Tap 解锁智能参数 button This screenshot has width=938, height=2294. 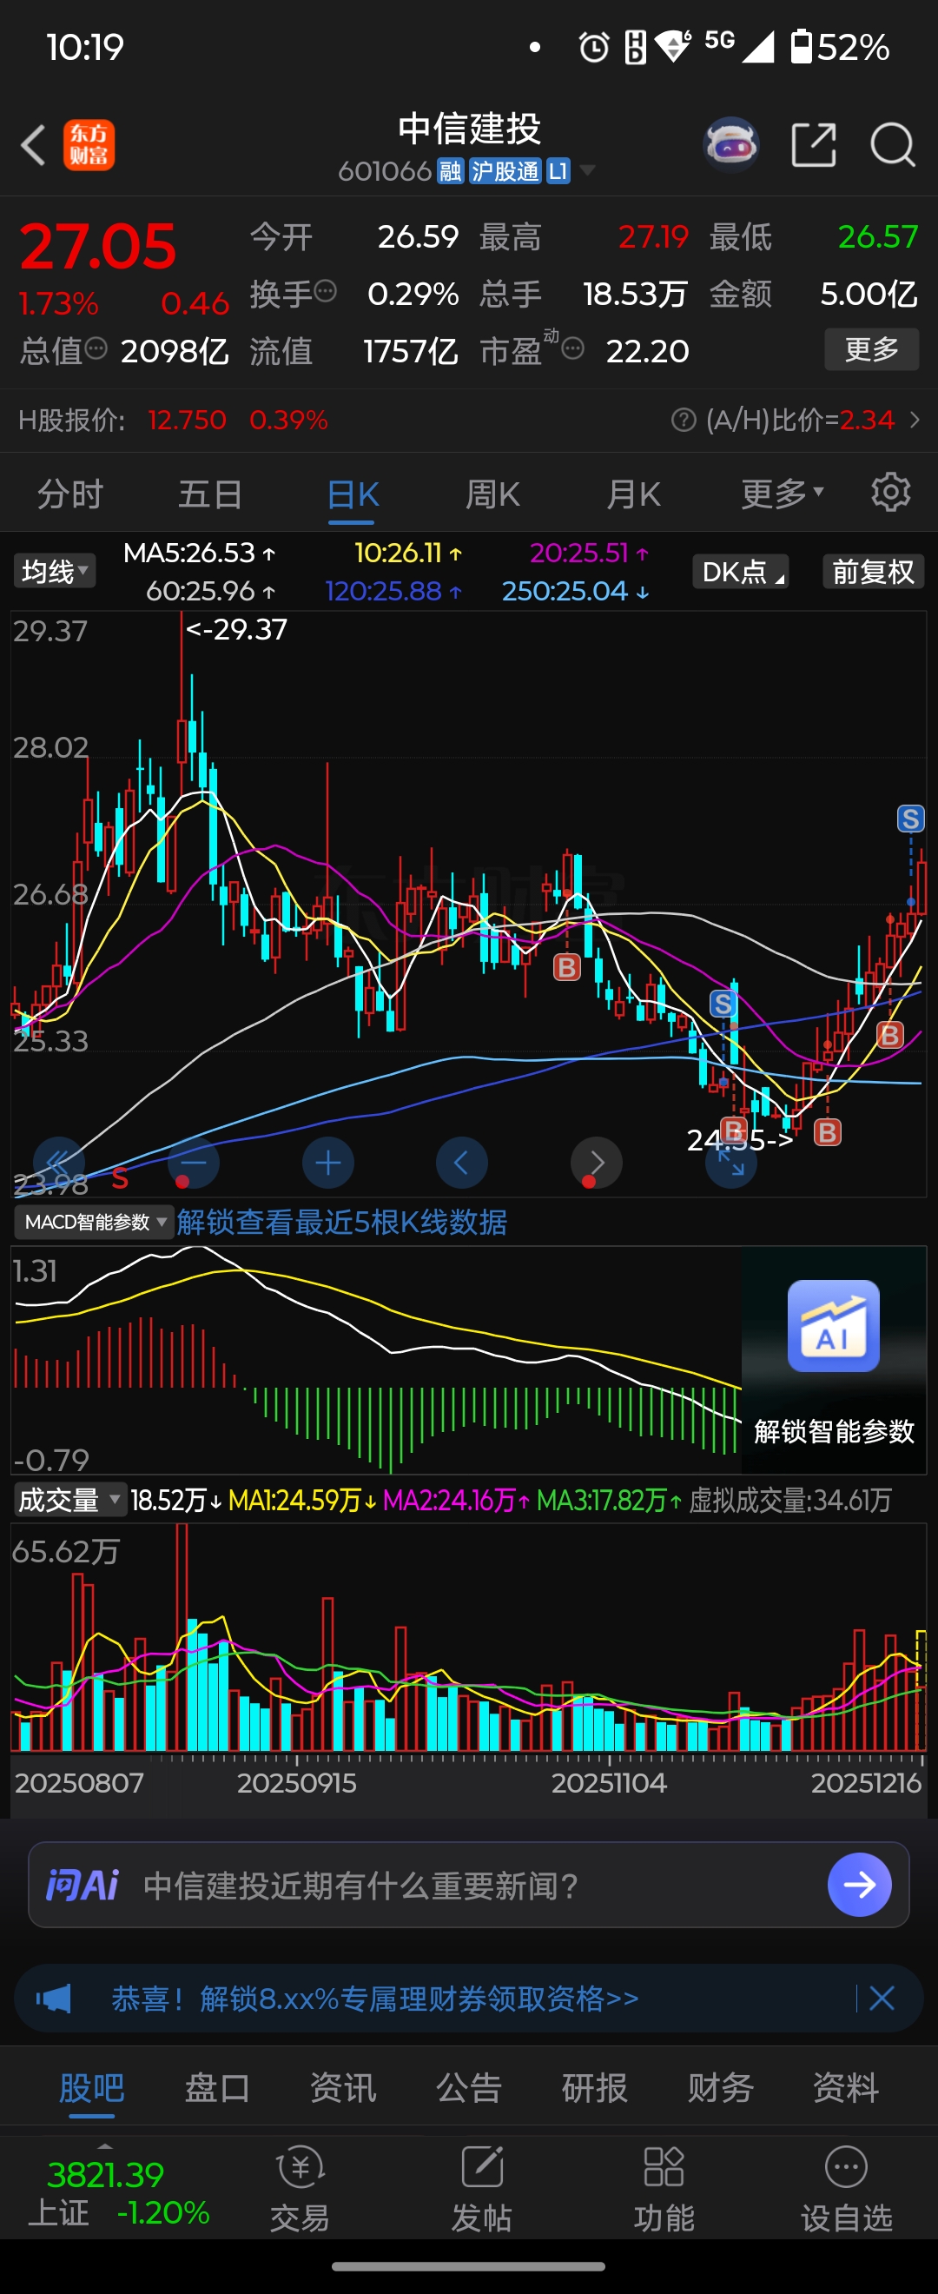834,1431
